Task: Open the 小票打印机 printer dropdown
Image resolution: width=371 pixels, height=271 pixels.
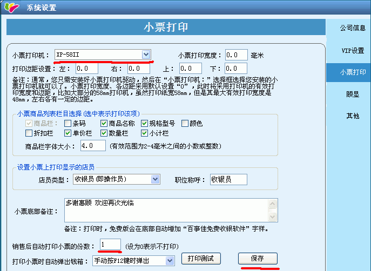Action: (x=145, y=55)
